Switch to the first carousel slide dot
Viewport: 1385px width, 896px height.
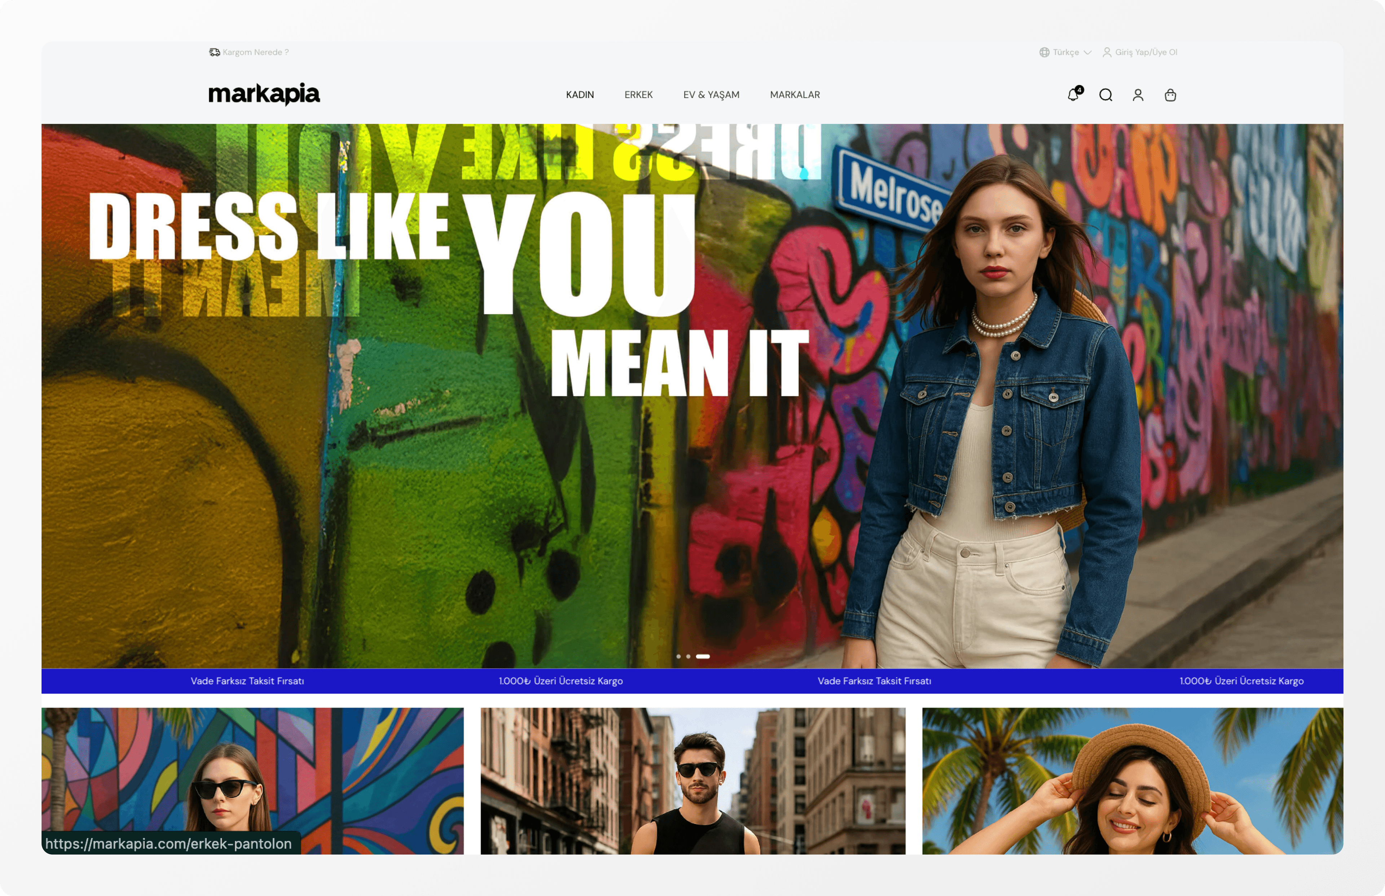tap(678, 656)
